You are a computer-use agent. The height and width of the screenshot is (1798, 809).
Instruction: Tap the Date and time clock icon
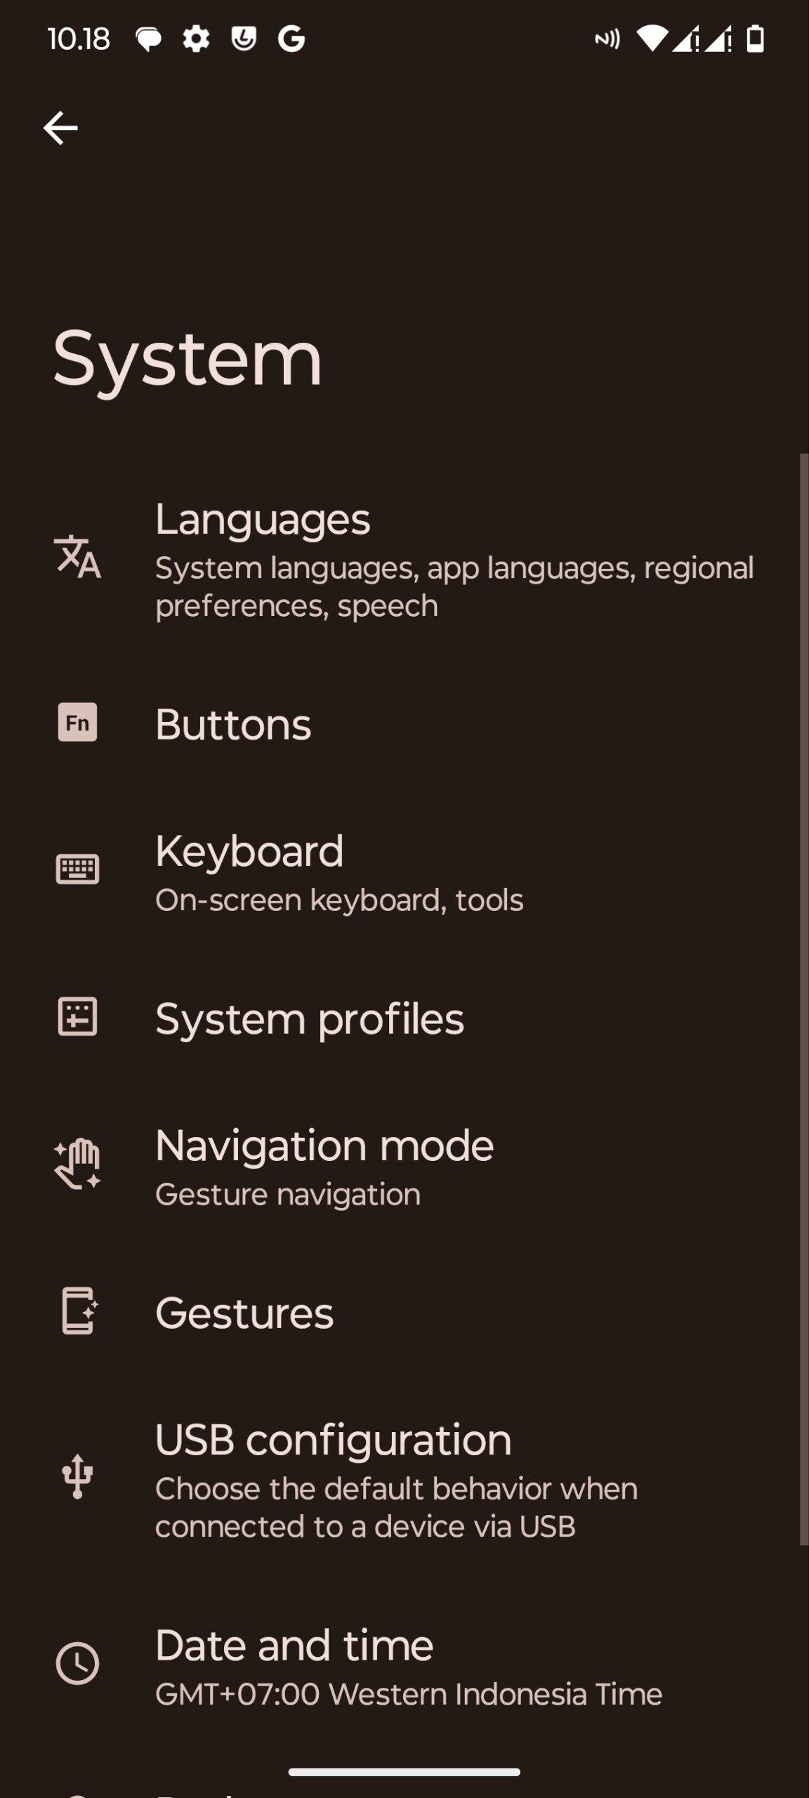77,1663
